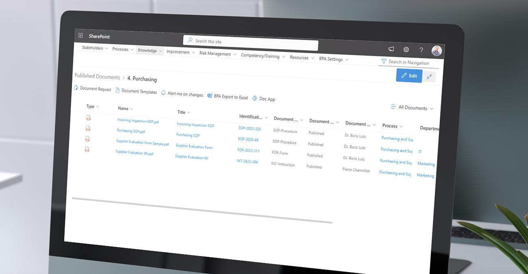Click the Edit button
Image resolution: width=528 pixels, height=274 pixels.
click(409, 76)
